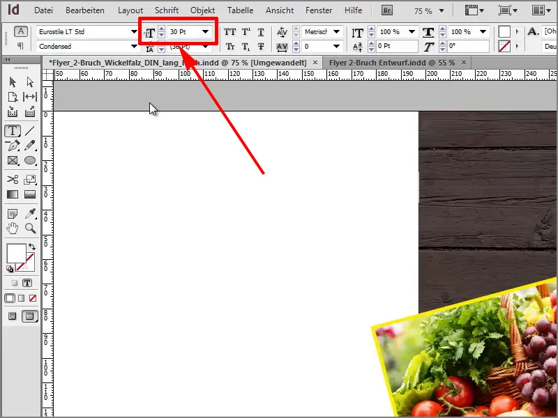Select the Rectangle Frame tool
Screen dimensions: 558x418
[x=13, y=161]
